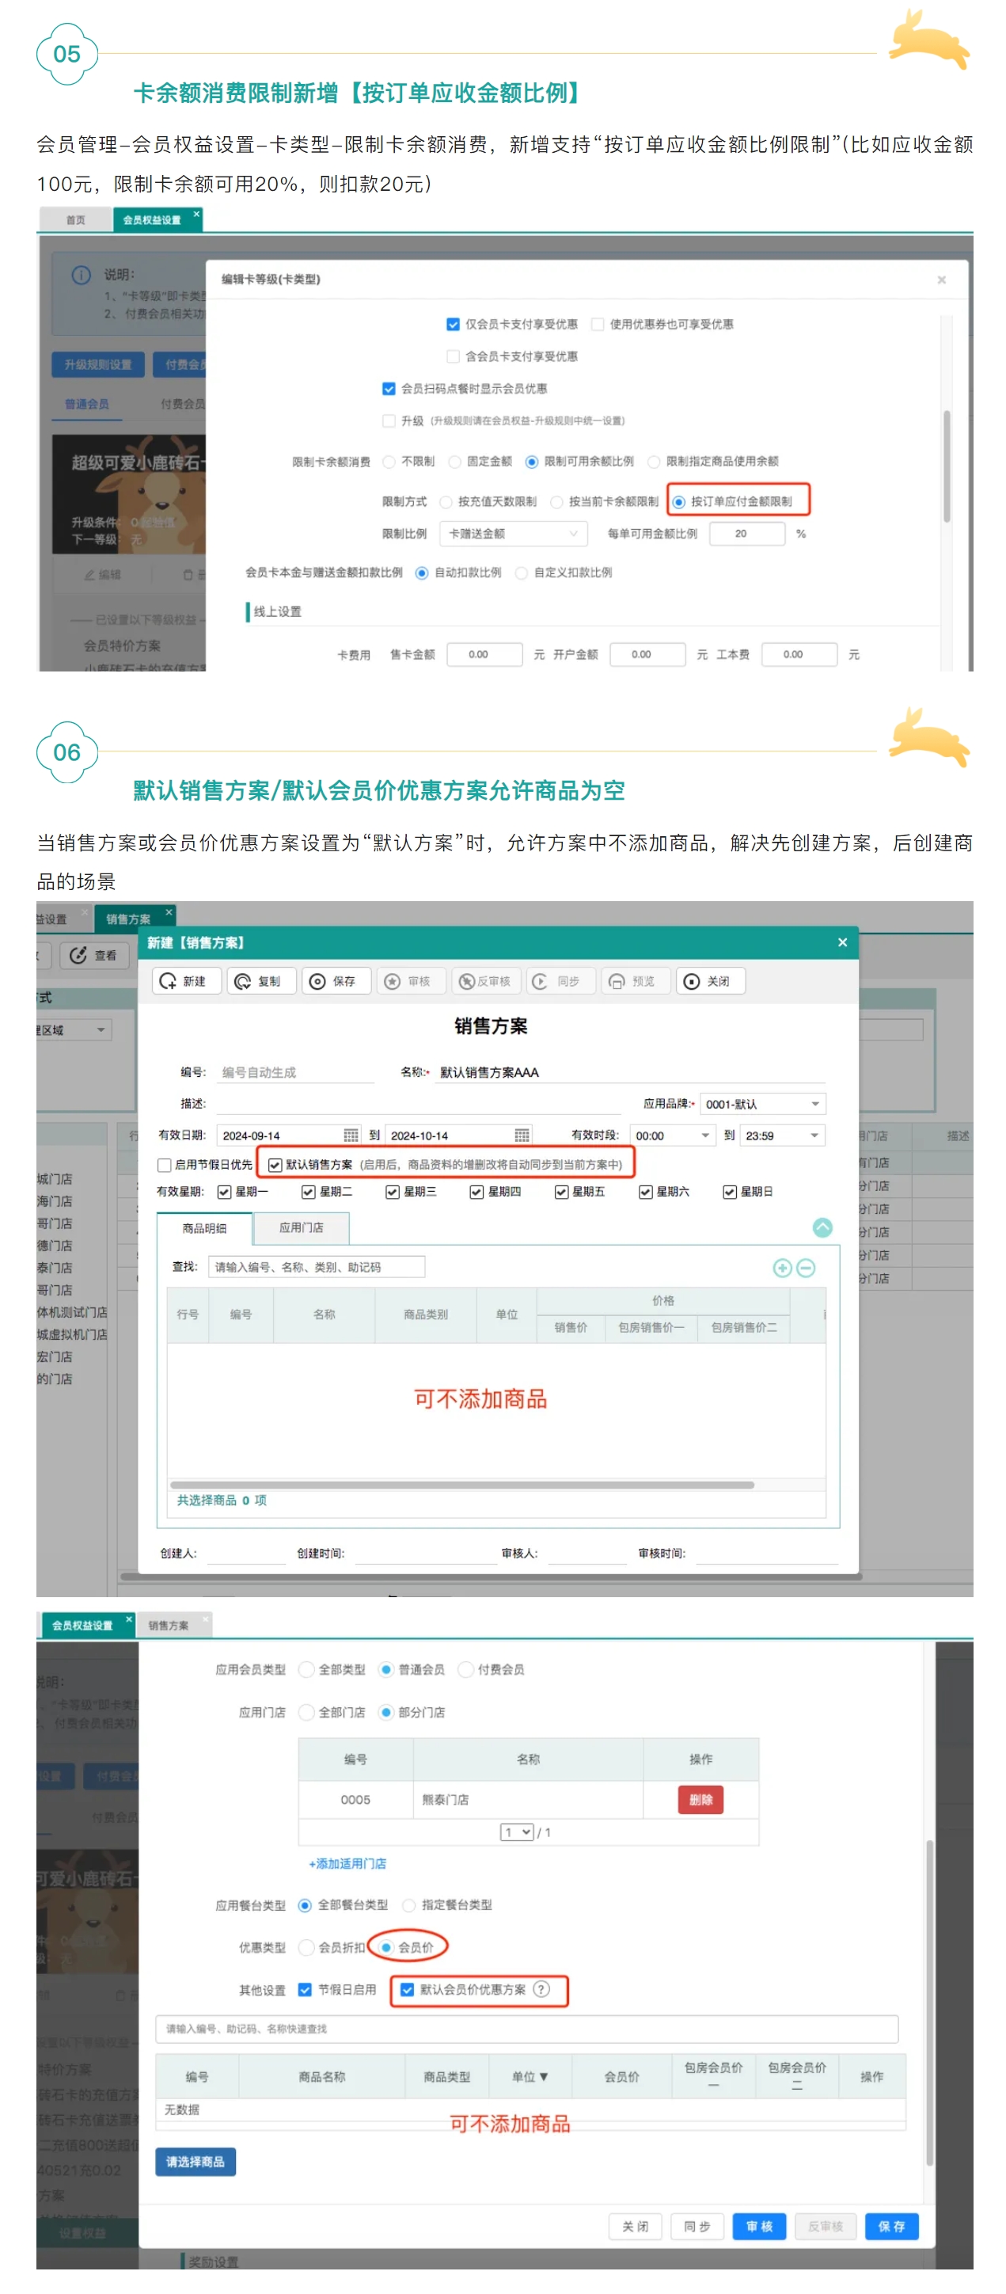Viewport: 1006px width, 2294px height.
Task: Select the 固定金额 radio option
Action: [455, 462]
